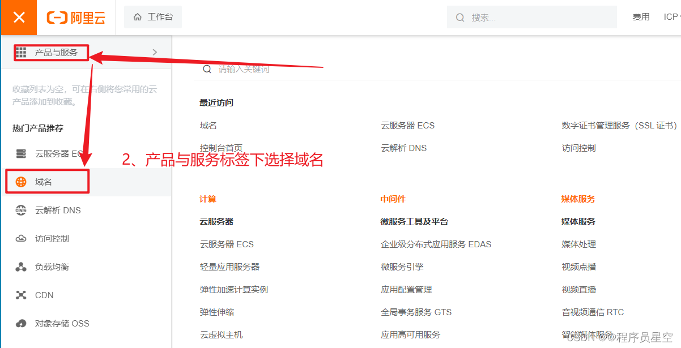Open 全局事务服务 GTS link
This screenshot has width=681, height=348.
(416, 312)
